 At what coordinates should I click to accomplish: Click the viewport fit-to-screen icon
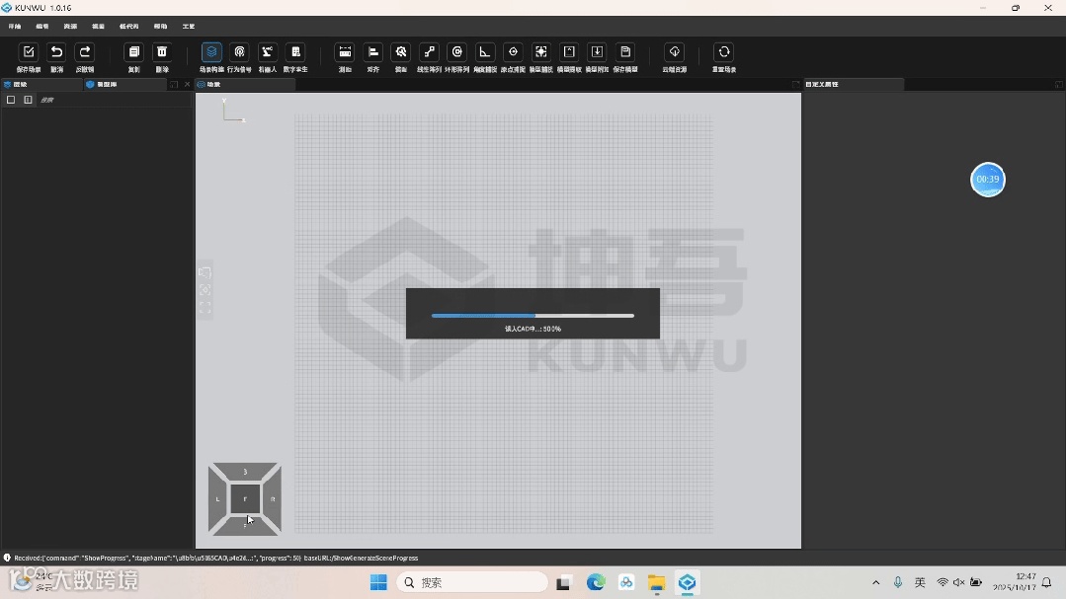click(x=205, y=308)
